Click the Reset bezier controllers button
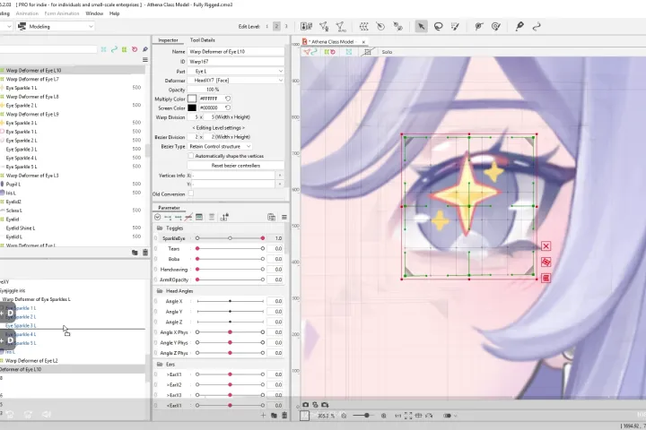The width and height of the screenshot is (646, 430). click(x=236, y=166)
